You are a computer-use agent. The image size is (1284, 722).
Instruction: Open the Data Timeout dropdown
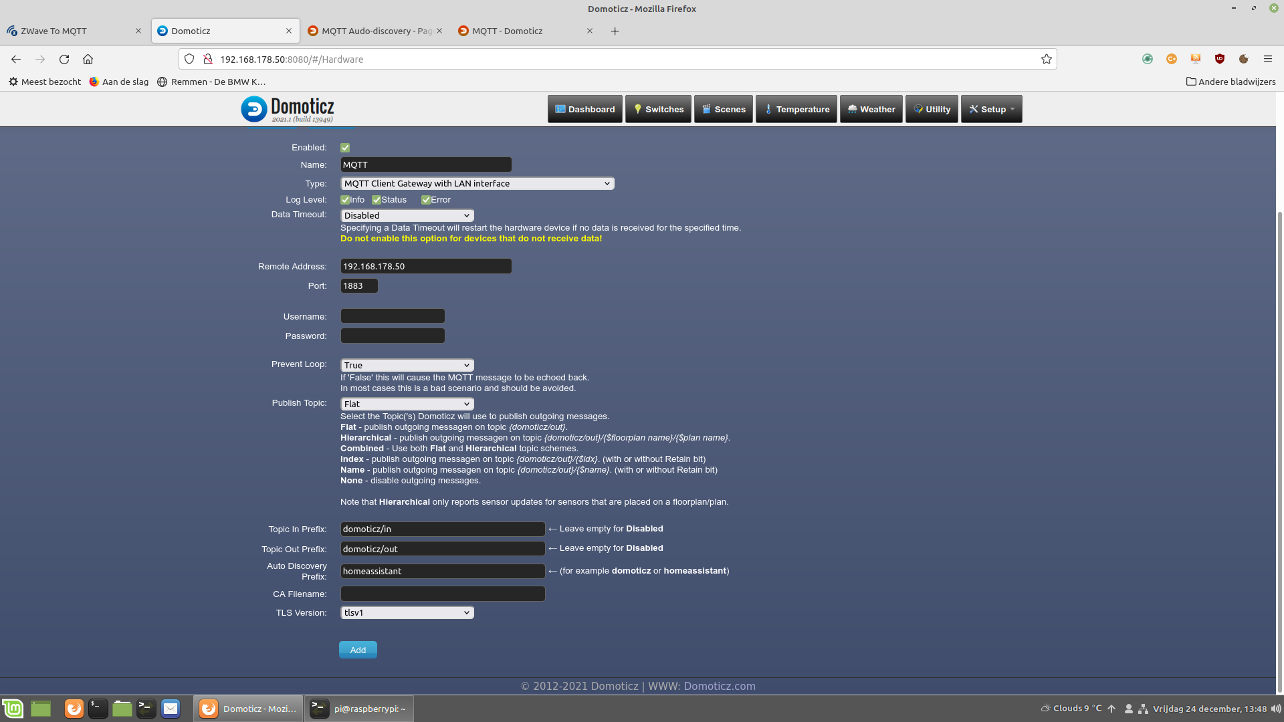coord(407,215)
